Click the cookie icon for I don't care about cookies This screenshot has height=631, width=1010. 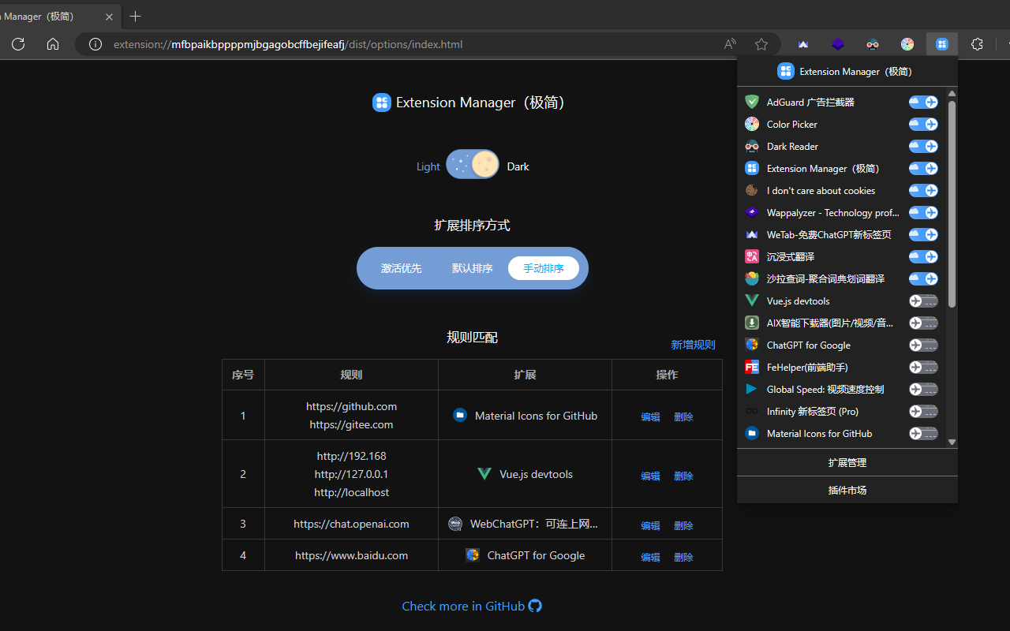pyautogui.click(x=752, y=190)
